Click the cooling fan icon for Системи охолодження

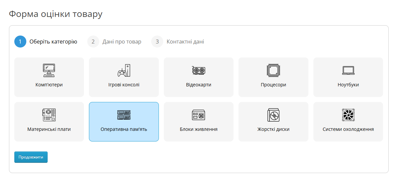click(x=348, y=115)
